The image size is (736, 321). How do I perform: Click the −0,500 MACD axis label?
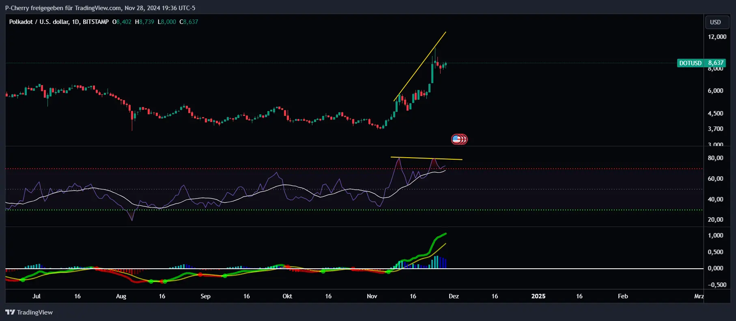[x=717, y=285]
